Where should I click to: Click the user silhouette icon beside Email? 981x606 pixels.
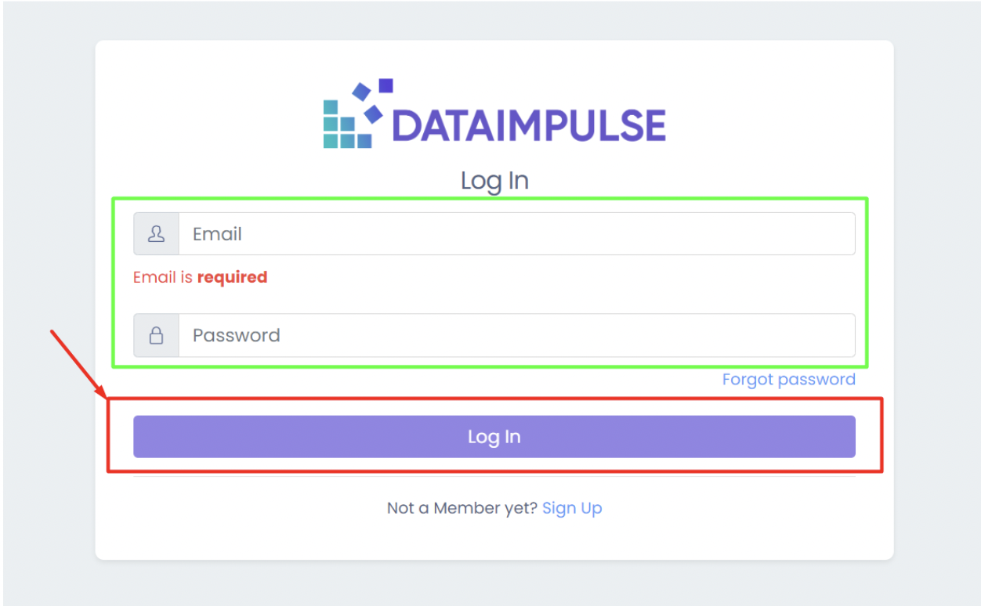pos(157,234)
